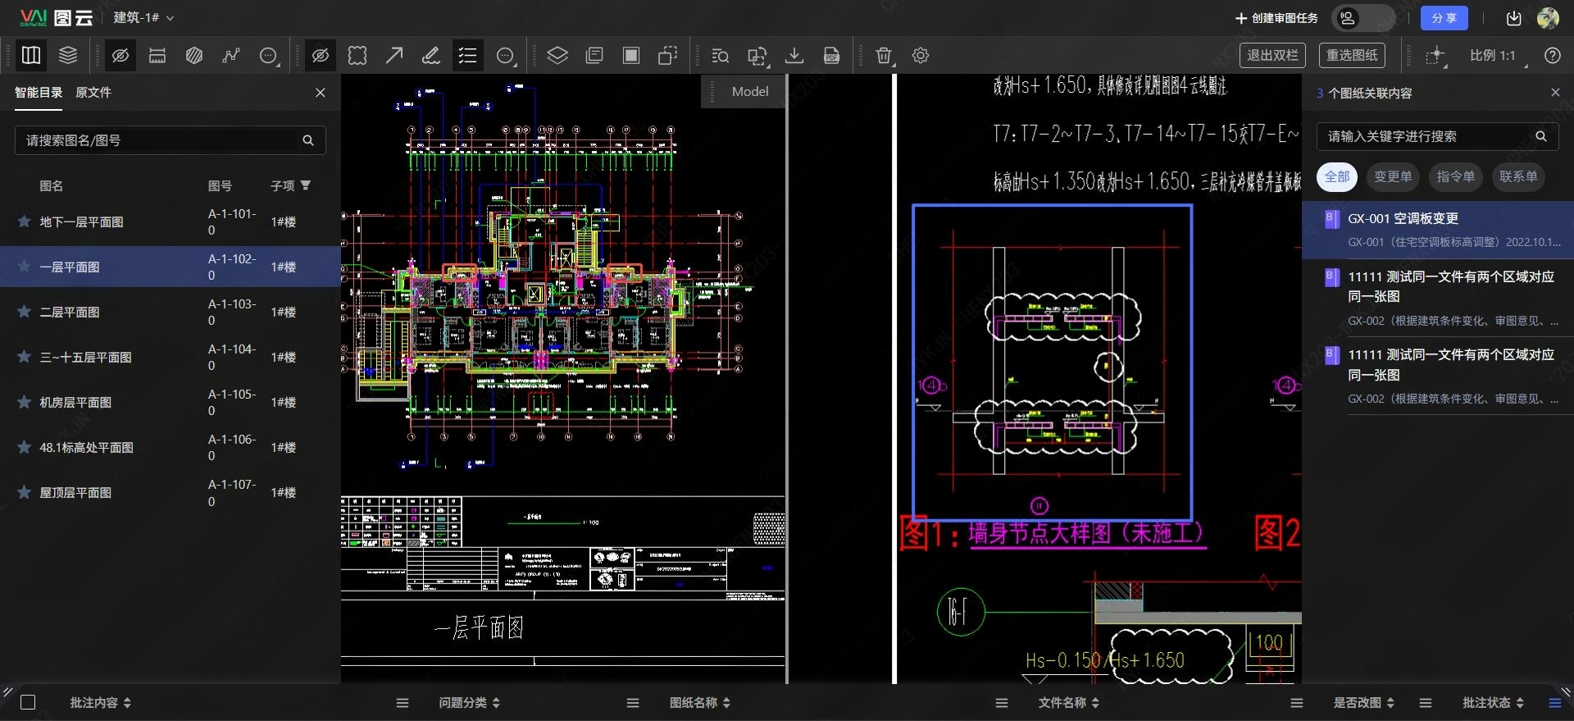Open 二层平面图 in the drawing list
This screenshot has height=721, width=1574.
pyautogui.click(x=71, y=313)
